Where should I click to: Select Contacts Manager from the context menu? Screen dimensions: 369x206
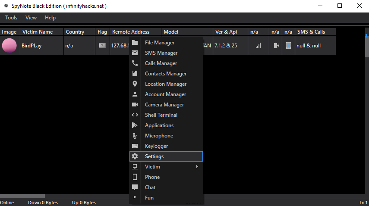166,74
